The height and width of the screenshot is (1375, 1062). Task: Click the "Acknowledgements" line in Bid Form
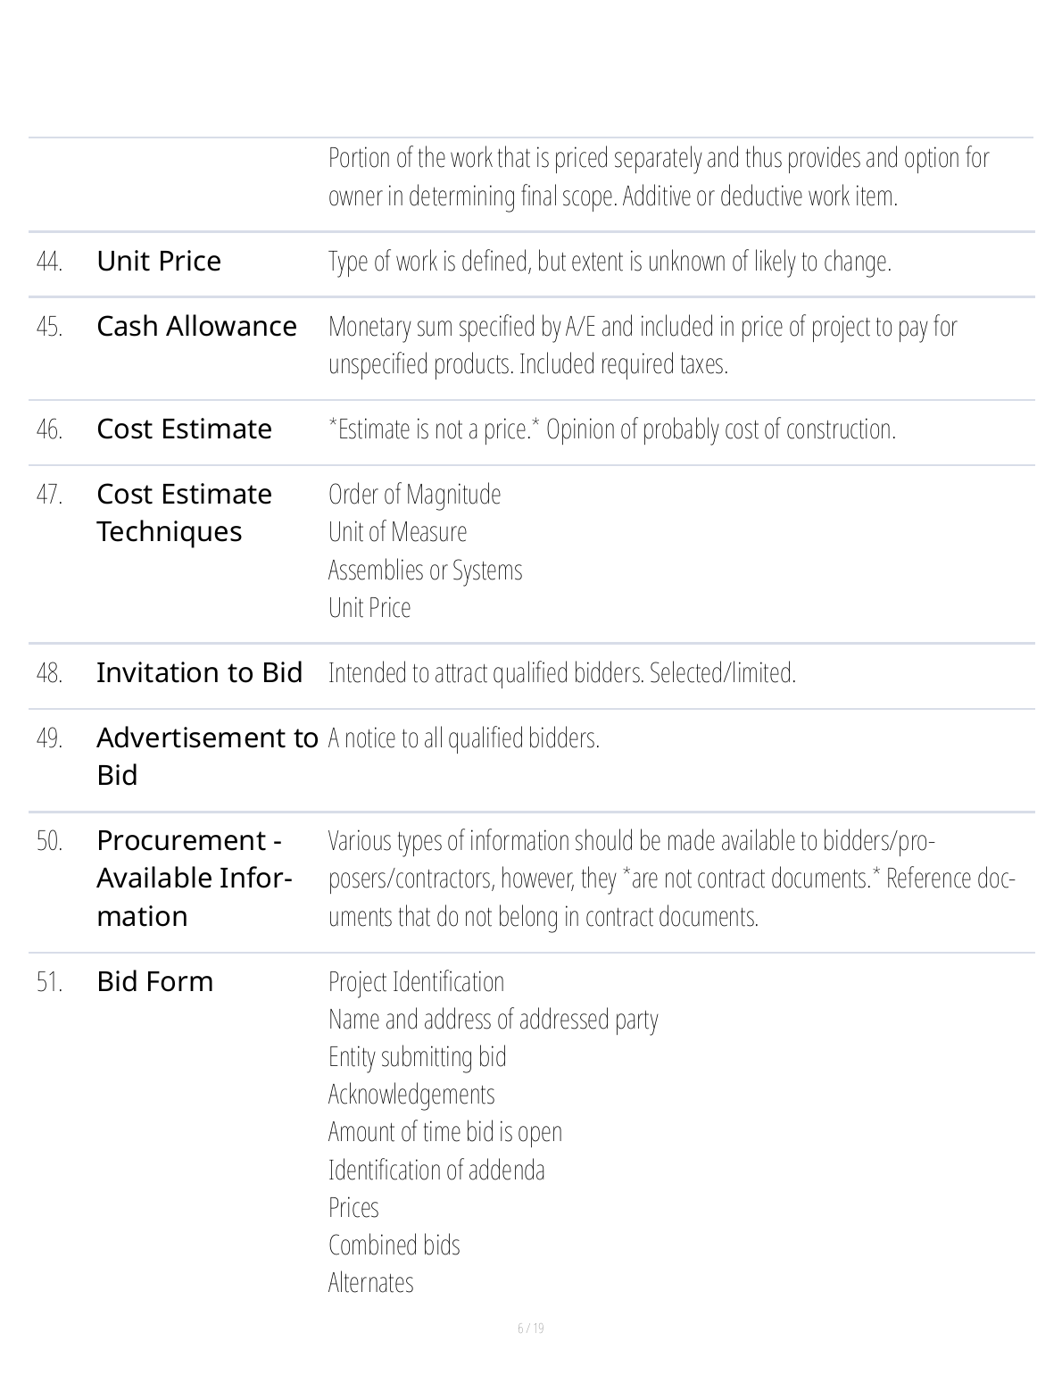point(411,1095)
